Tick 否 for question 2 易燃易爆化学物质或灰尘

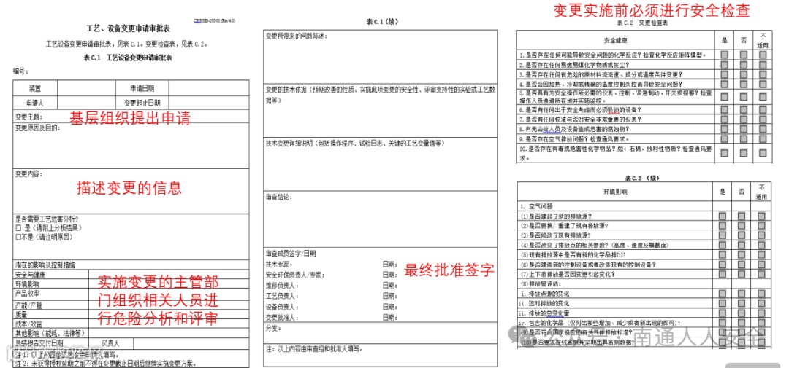click(743, 65)
